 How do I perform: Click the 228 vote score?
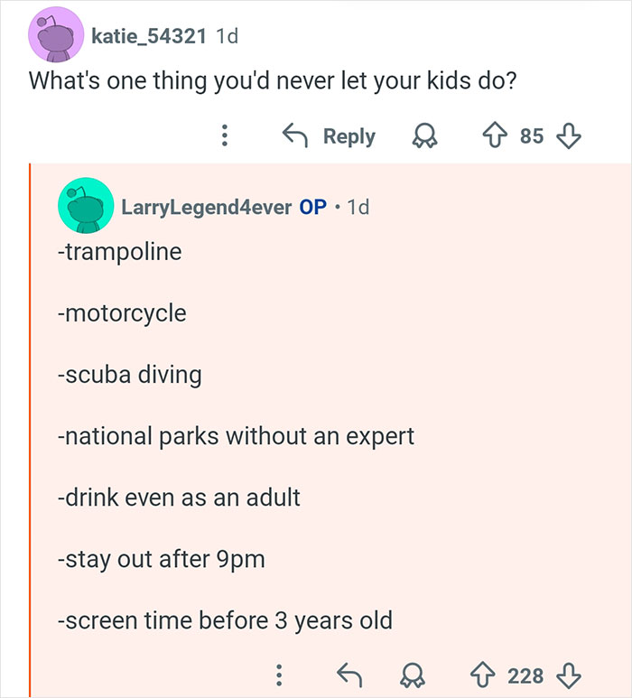(525, 675)
